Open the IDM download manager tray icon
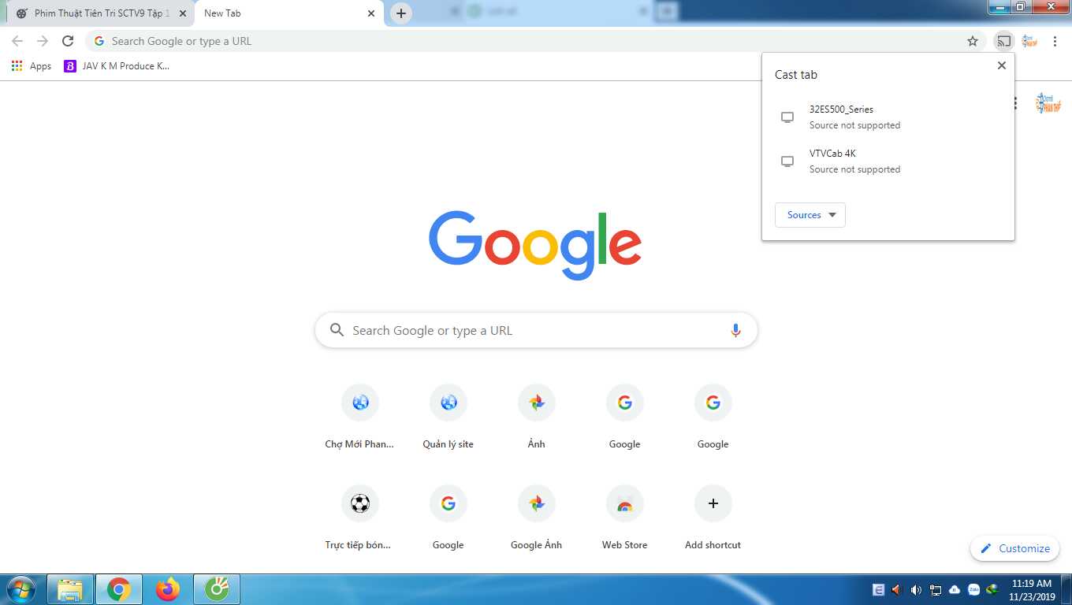The width and height of the screenshot is (1072, 605). click(x=993, y=589)
